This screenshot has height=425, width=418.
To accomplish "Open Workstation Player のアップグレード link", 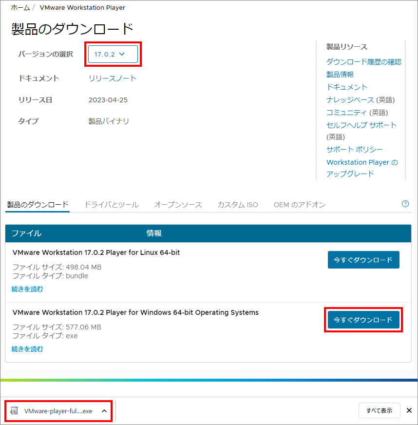I will tap(362, 168).
